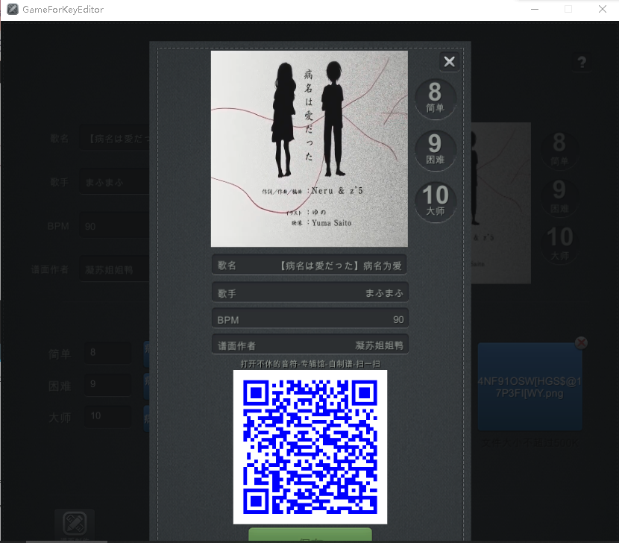
Task: Click the 简单 level input showing 8
Action: [x=108, y=352]
